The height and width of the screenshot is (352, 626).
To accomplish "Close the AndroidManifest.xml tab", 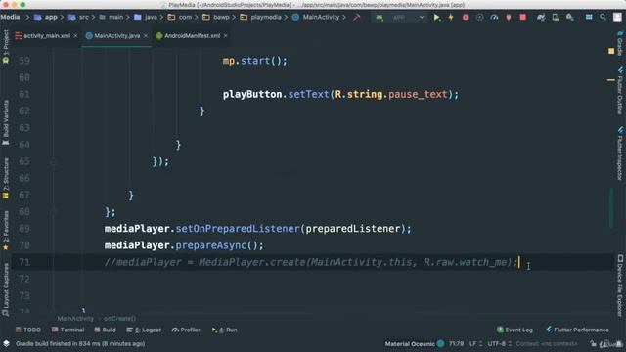I will click(226, 36).
